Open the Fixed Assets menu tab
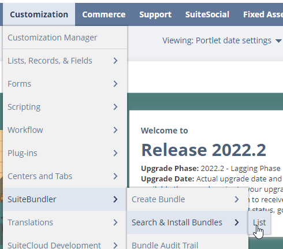 [x=263, y=14]
